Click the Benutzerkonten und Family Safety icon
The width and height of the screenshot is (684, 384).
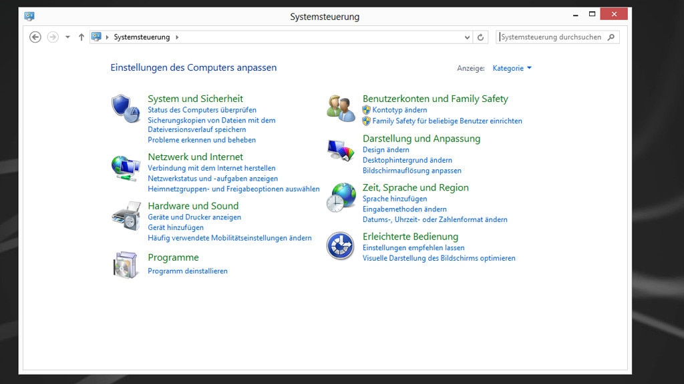coord(339,107)
